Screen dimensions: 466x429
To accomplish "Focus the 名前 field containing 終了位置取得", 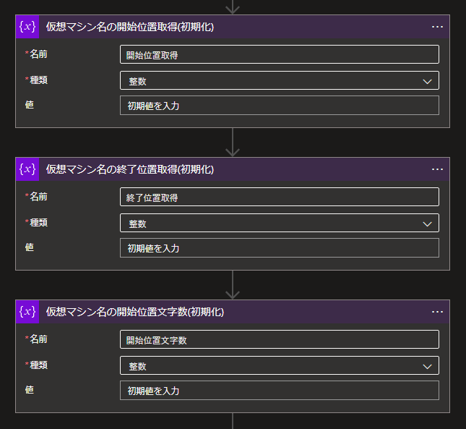I will pyautogui.click(x=280, y=197).
